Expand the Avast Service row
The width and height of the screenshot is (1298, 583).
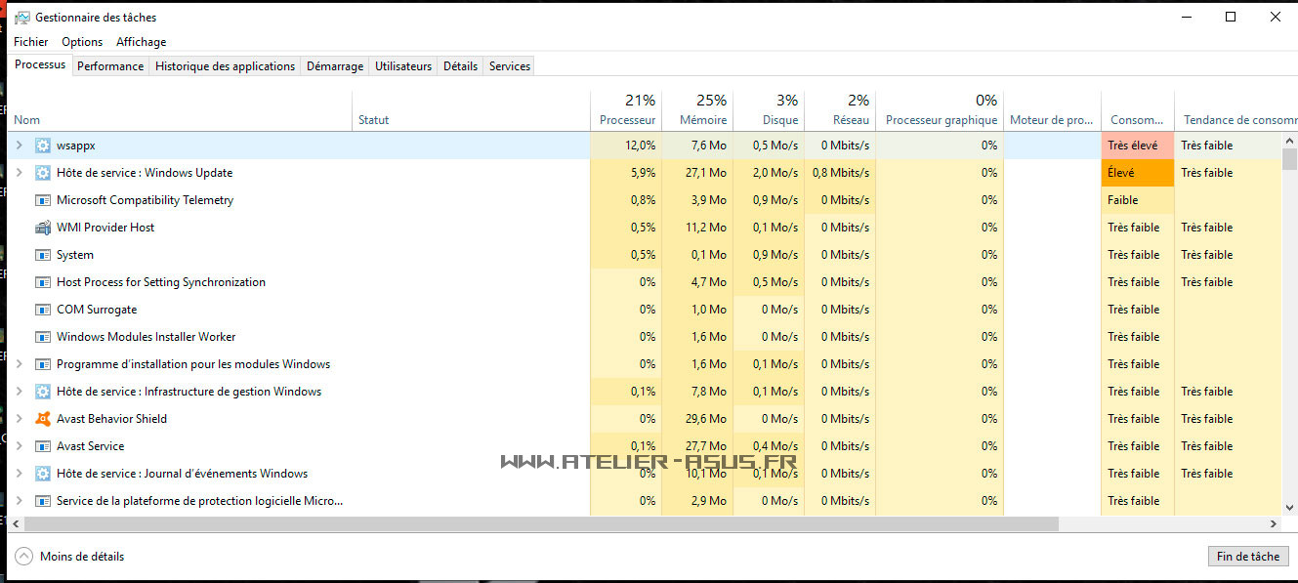pyautogui.click(x=19, y=446)
